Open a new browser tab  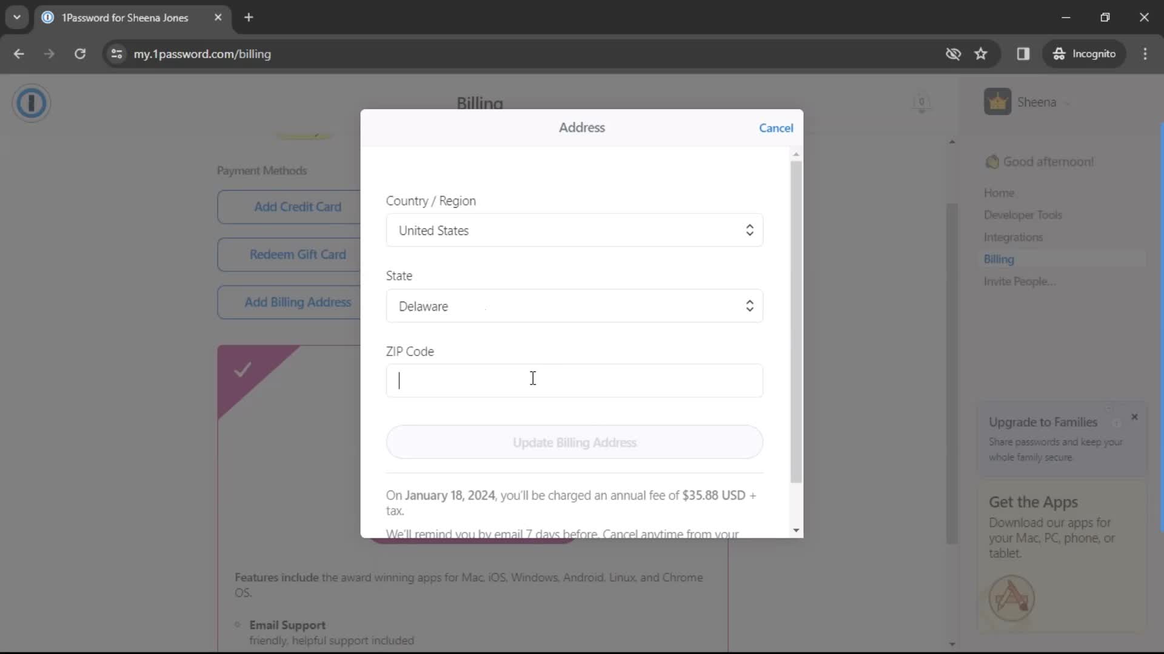coord(249,18)
